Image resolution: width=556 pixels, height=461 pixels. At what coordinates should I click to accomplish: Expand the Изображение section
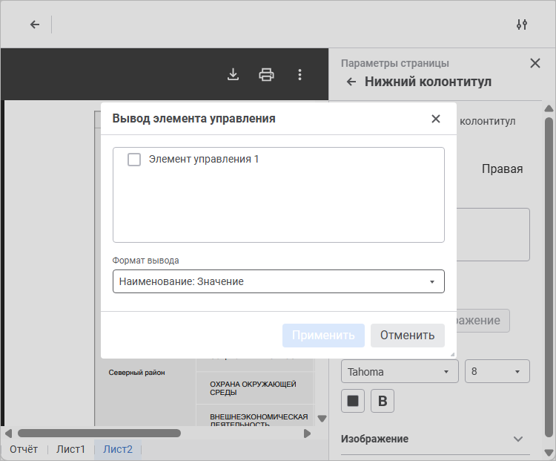click(518, 439)
